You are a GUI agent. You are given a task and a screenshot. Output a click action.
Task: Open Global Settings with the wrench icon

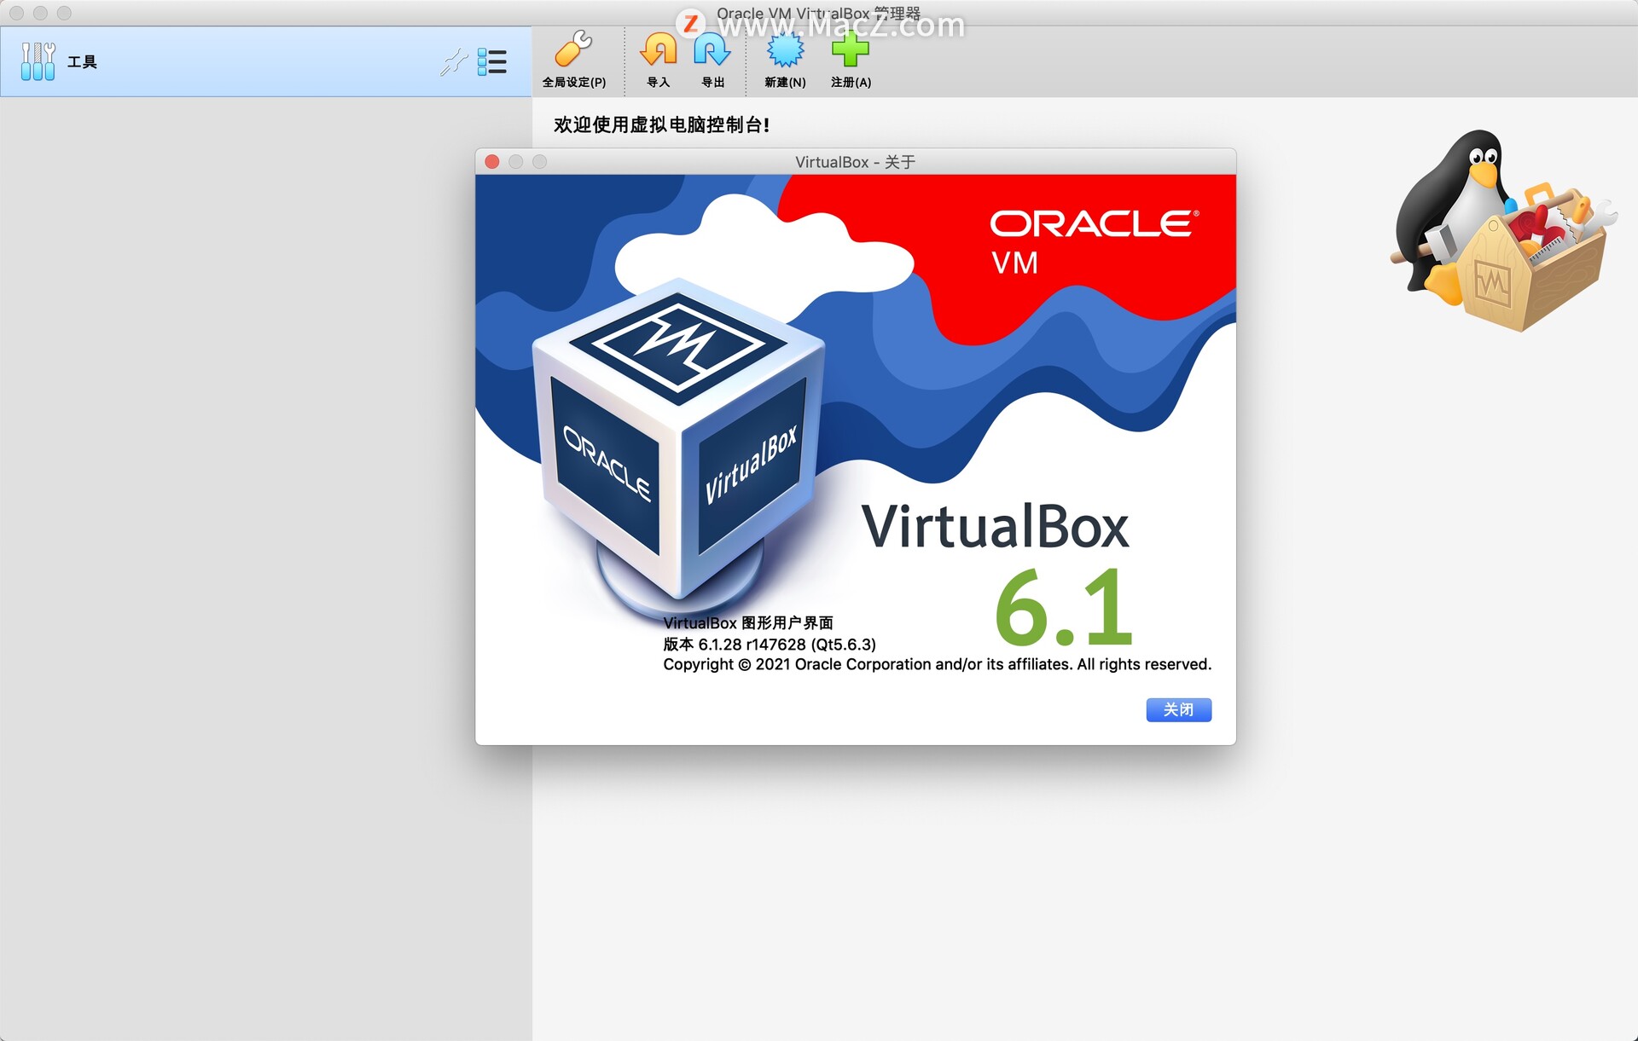pos(573,60)
